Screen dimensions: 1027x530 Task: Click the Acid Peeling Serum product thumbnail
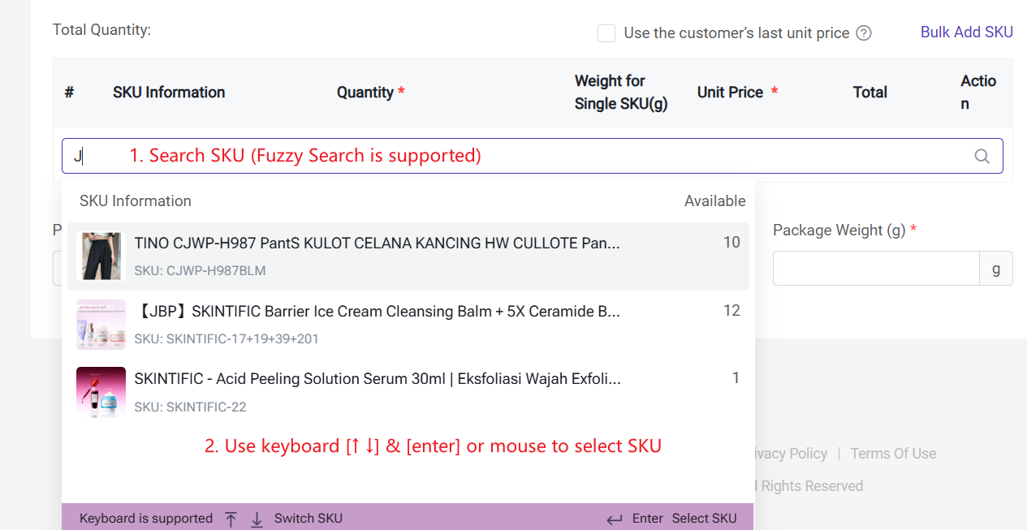pos(101,393)
